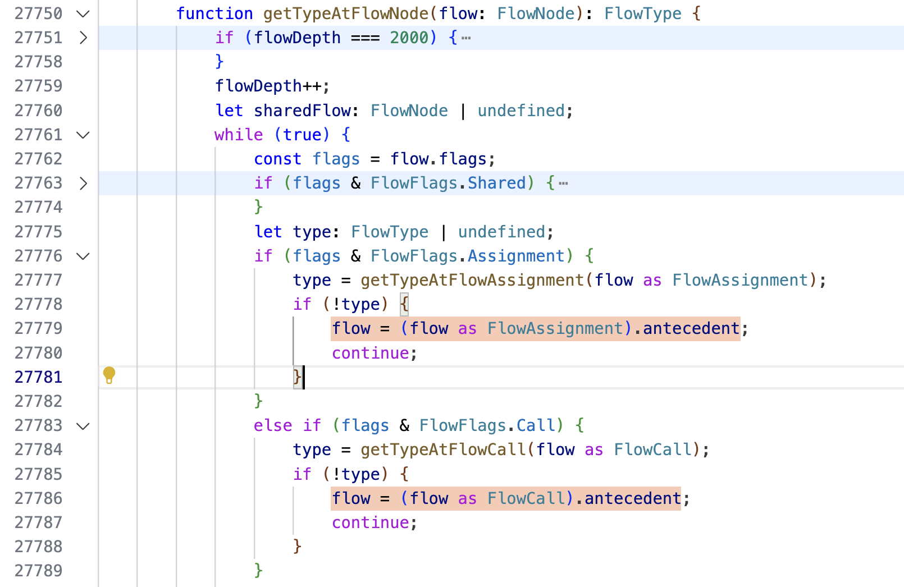Click the ellipsis after FlowFlags.Shared condition
This screenshot has height=587, width=904.
click(563, 184)
